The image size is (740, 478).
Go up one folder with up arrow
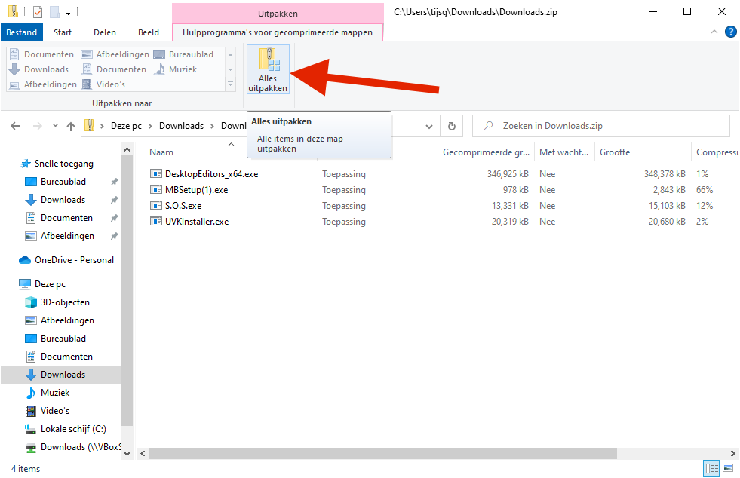(71, 126)
